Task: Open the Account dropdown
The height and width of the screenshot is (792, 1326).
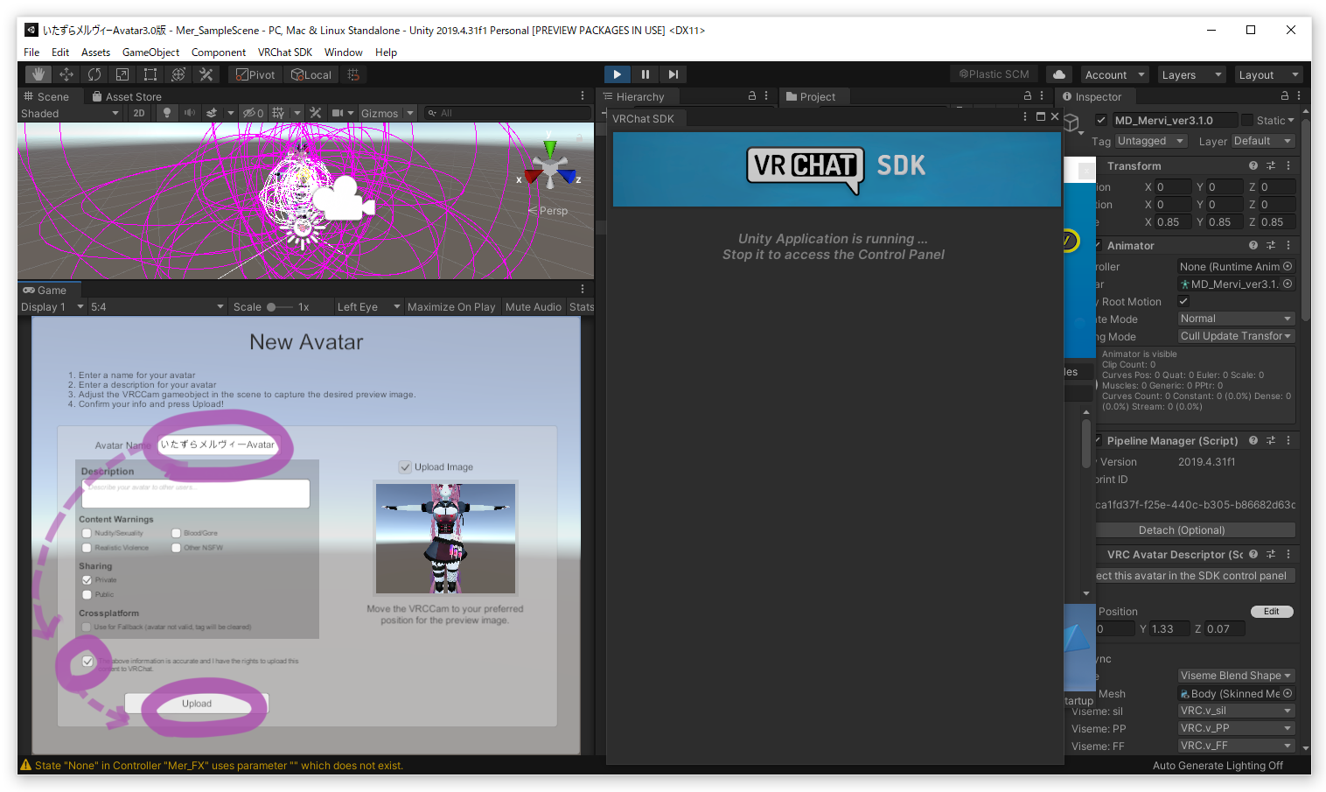Action: (x=1114, y=74)
